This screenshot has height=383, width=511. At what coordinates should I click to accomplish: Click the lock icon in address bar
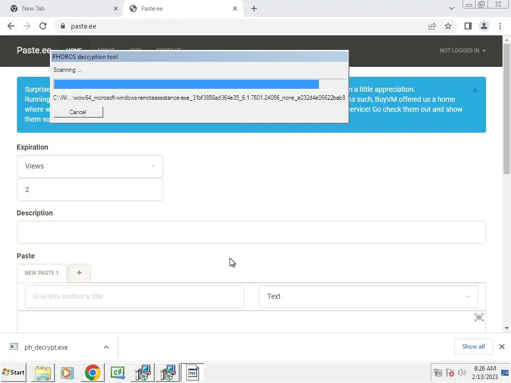[63, 26]
